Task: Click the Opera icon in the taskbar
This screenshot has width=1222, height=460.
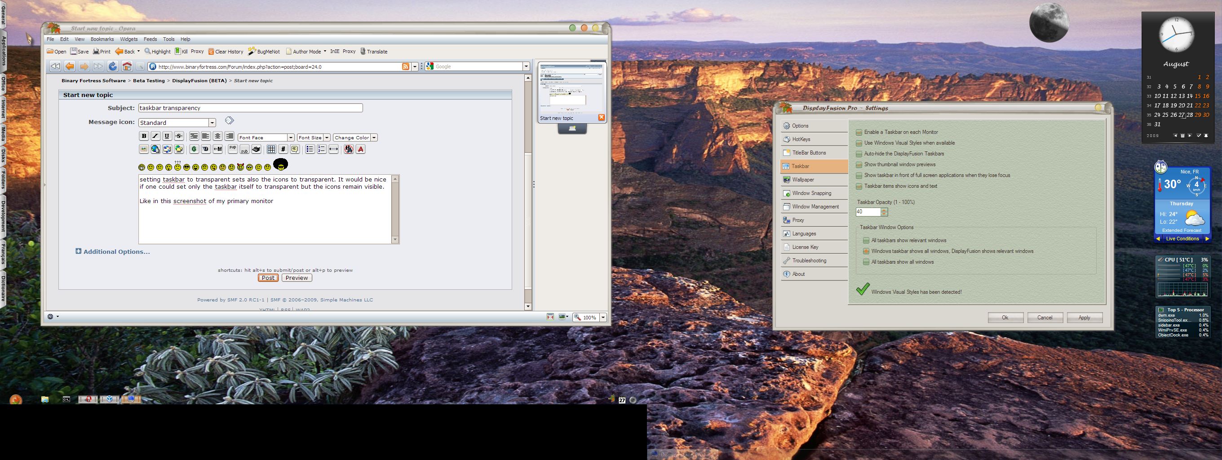Action: click(x=88, y=399)
